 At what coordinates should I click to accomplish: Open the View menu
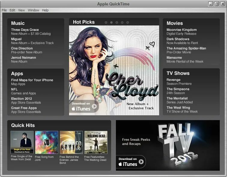pos(21,10)
